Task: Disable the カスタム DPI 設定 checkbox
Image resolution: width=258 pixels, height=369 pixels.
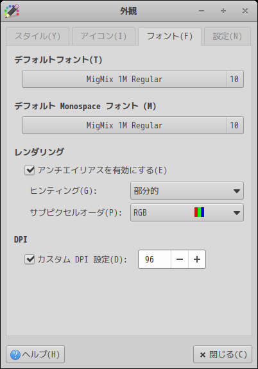Action: (x=30, y=259)
